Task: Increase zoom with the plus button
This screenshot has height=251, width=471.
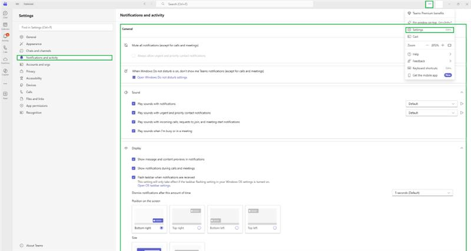Action: pyautogui.click(x=443, y=45)
